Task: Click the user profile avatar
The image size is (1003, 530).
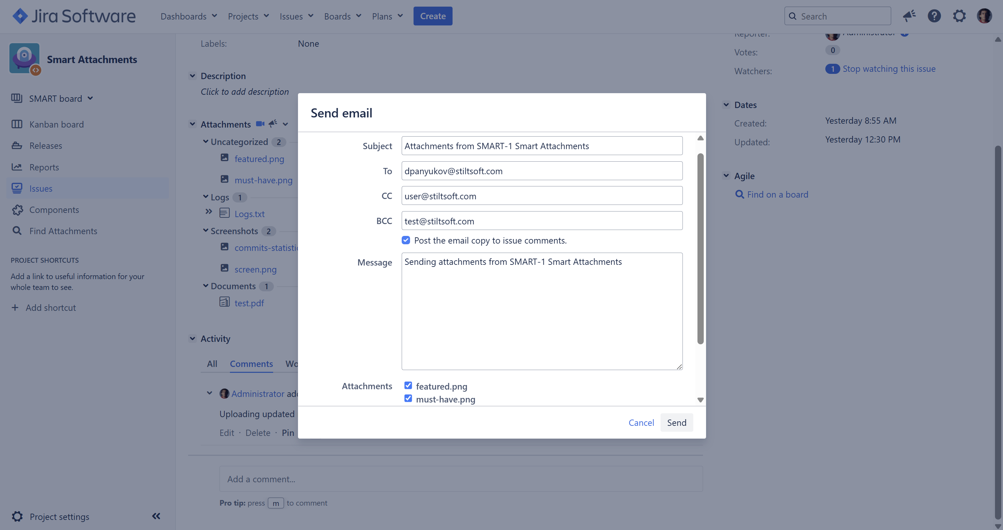Action: (984, 16)
